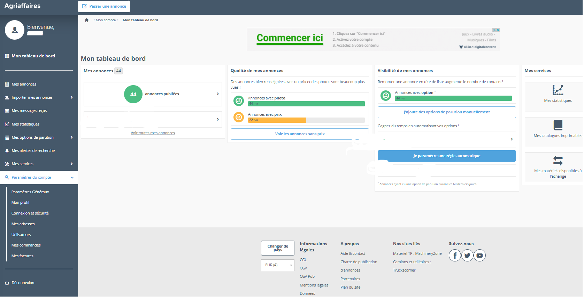Expand Mes options de parution submenu
This screenshot has height=299, width=584.
point(71,138)
